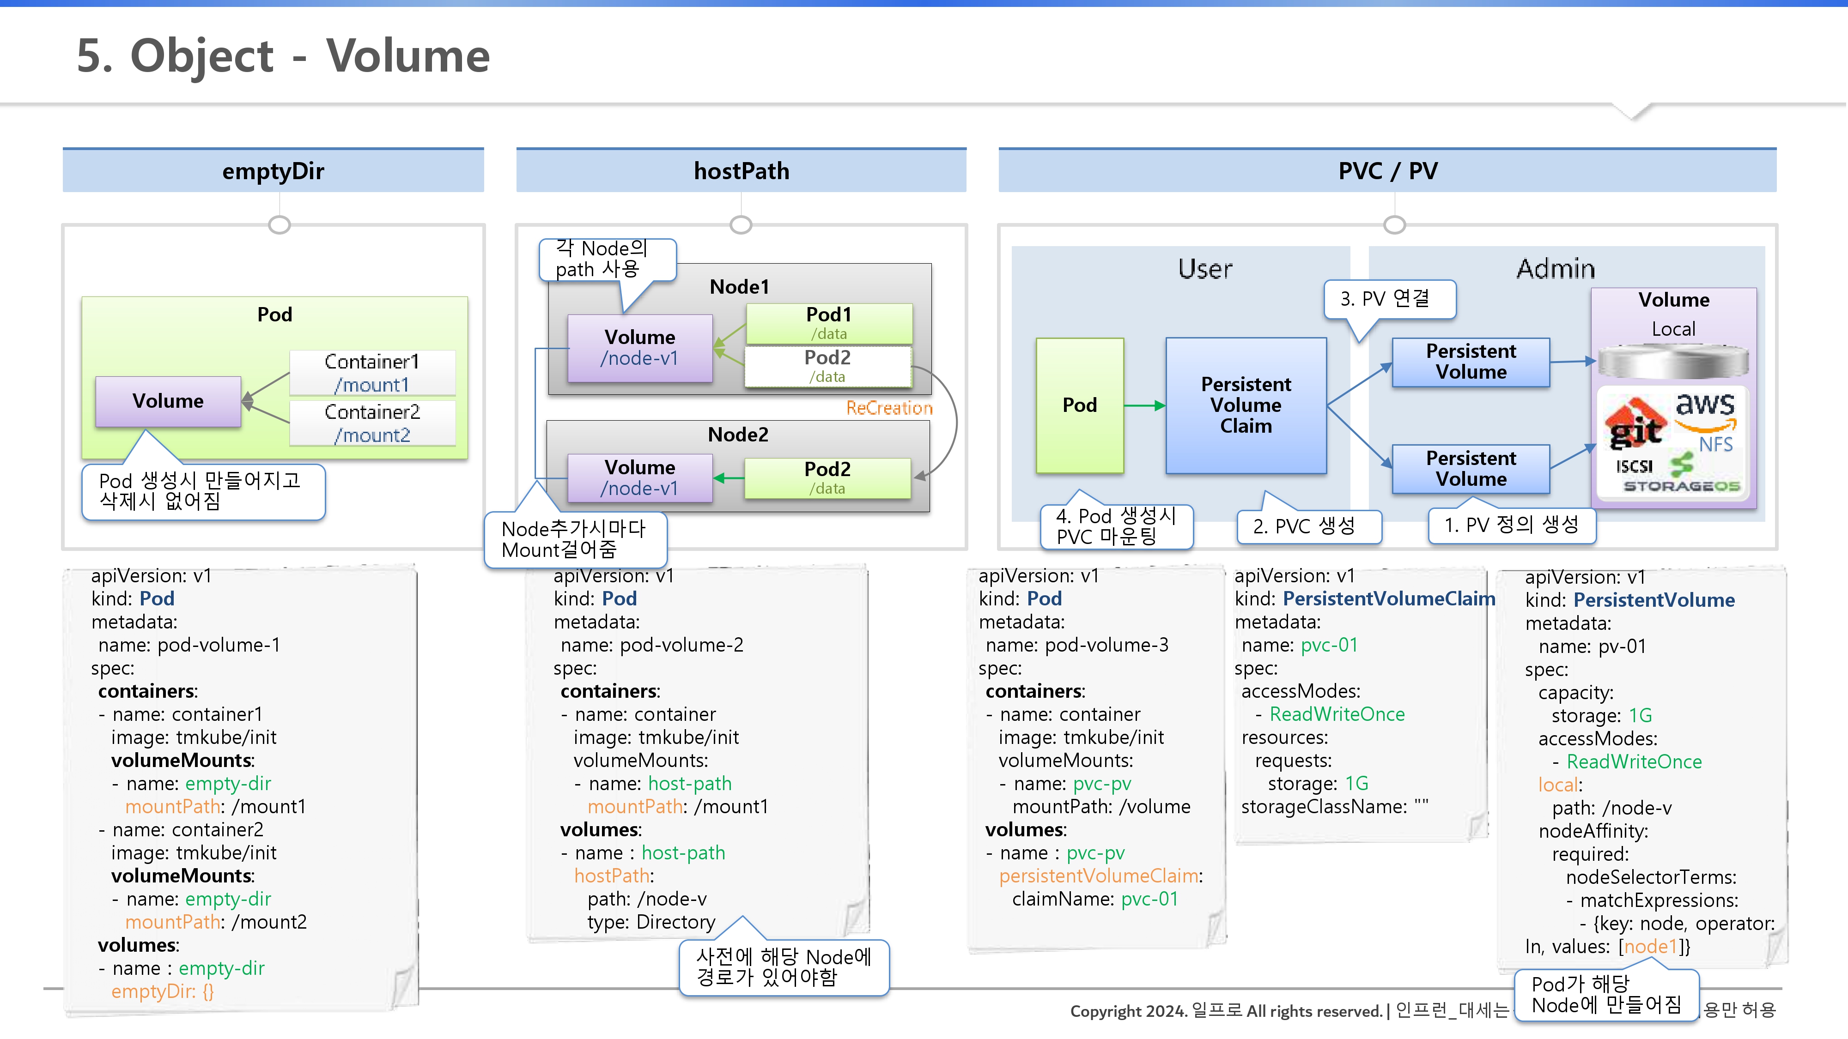Click the Local disk cylinder icon

(x=1673, y=362)
